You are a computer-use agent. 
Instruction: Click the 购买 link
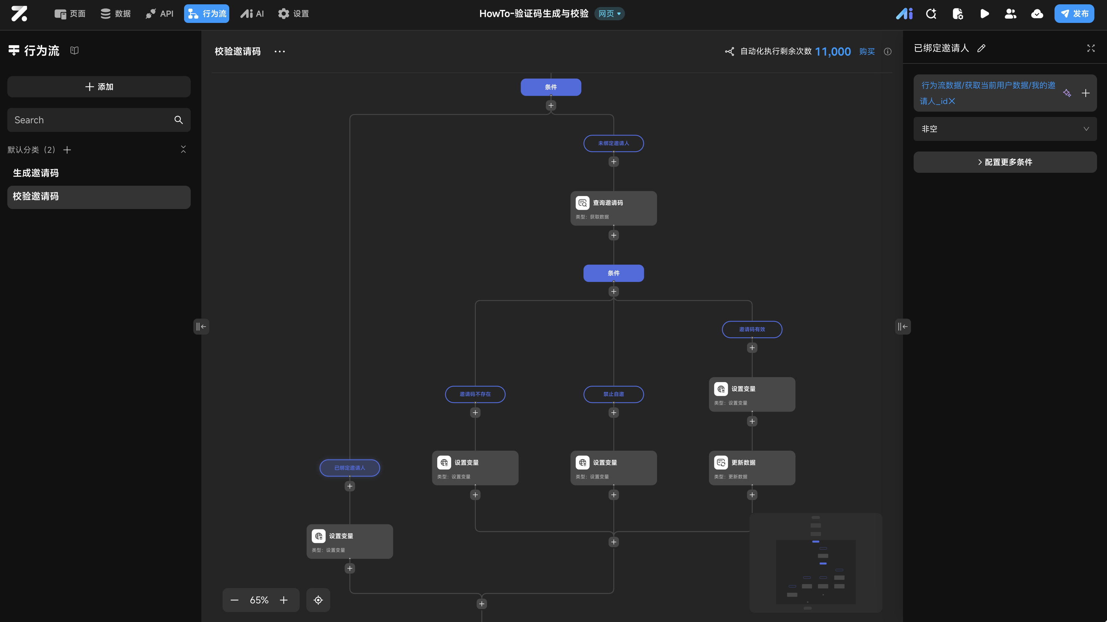pyautogui.click(x=867, y=52)
